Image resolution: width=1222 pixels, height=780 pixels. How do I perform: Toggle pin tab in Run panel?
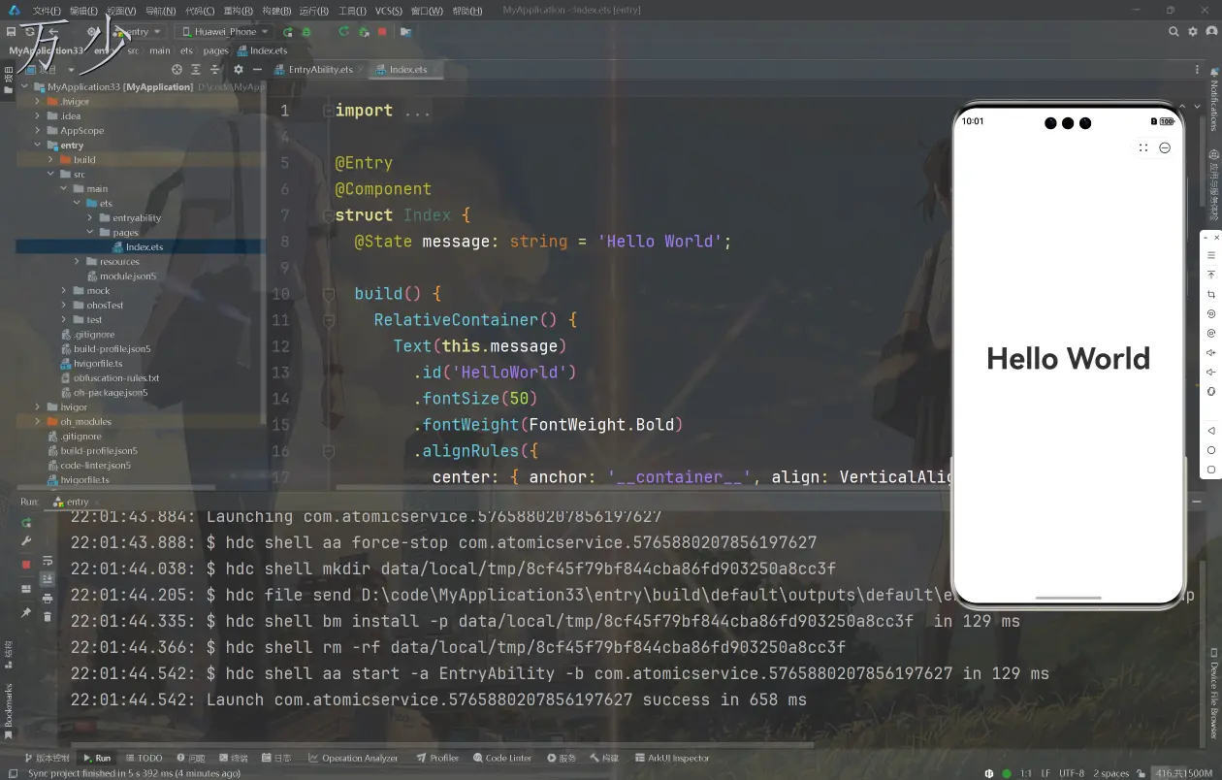click(x=26, y=613)
